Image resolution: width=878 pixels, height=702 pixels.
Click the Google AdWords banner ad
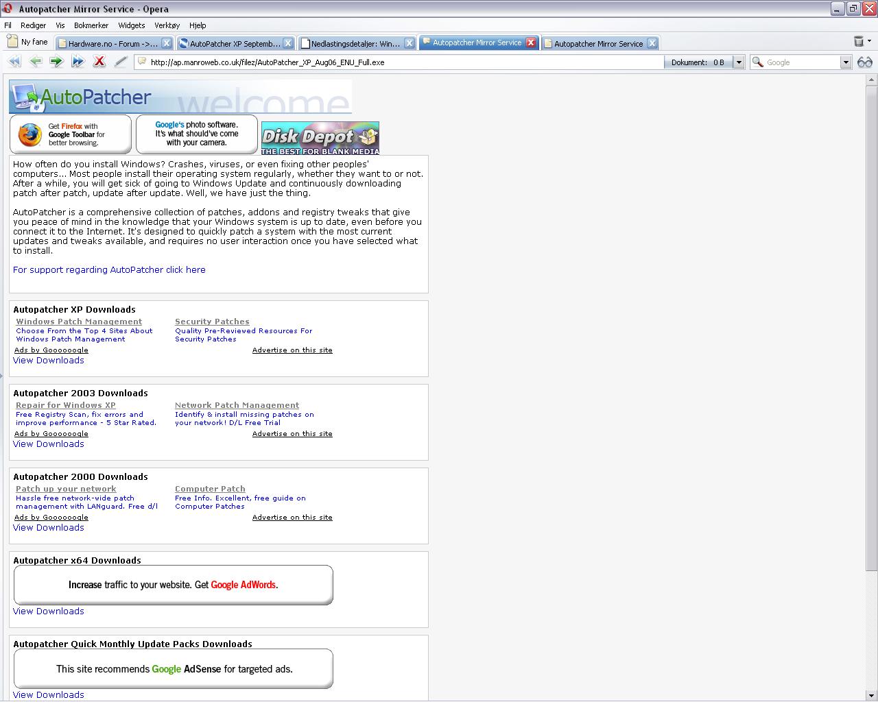pyautogui.click(x=173, y=585)
